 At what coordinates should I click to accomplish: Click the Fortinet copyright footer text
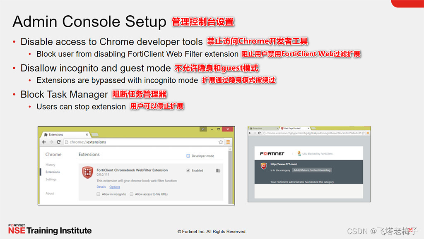point(212,232)
